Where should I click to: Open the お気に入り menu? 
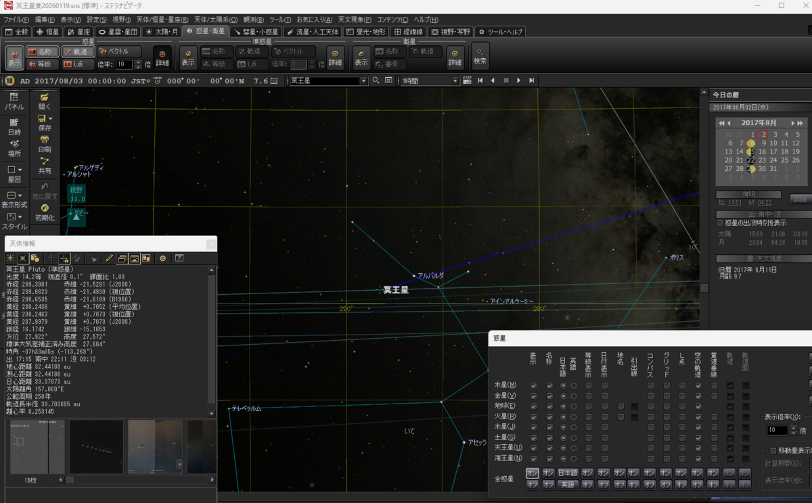[x=314, y=20]
